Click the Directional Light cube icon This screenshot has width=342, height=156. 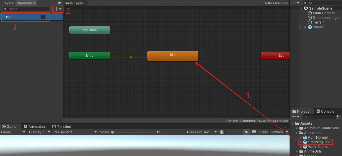tap(310, 18)
